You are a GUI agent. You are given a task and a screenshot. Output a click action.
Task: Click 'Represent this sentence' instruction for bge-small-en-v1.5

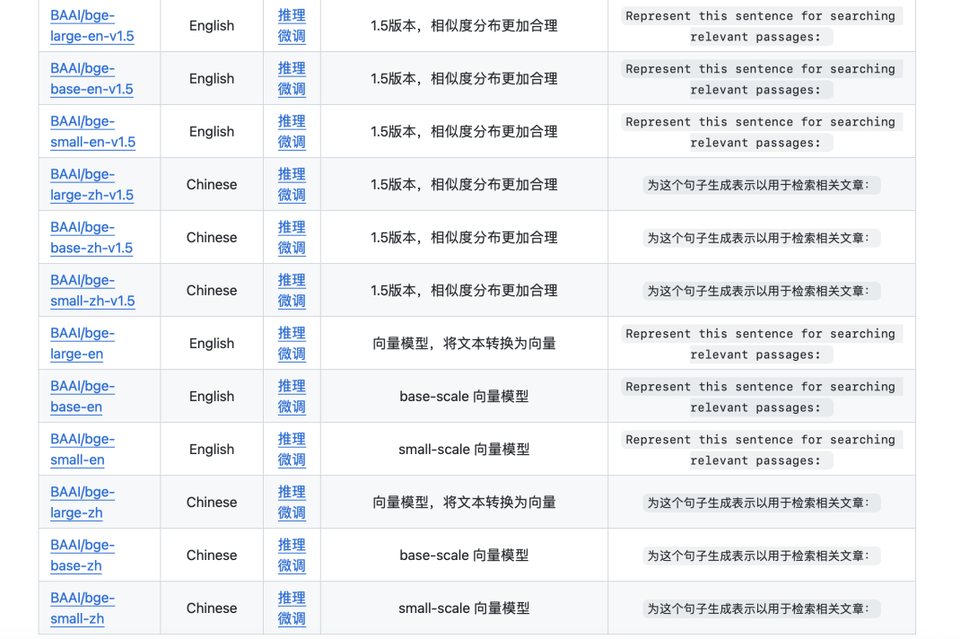point(762,132)
